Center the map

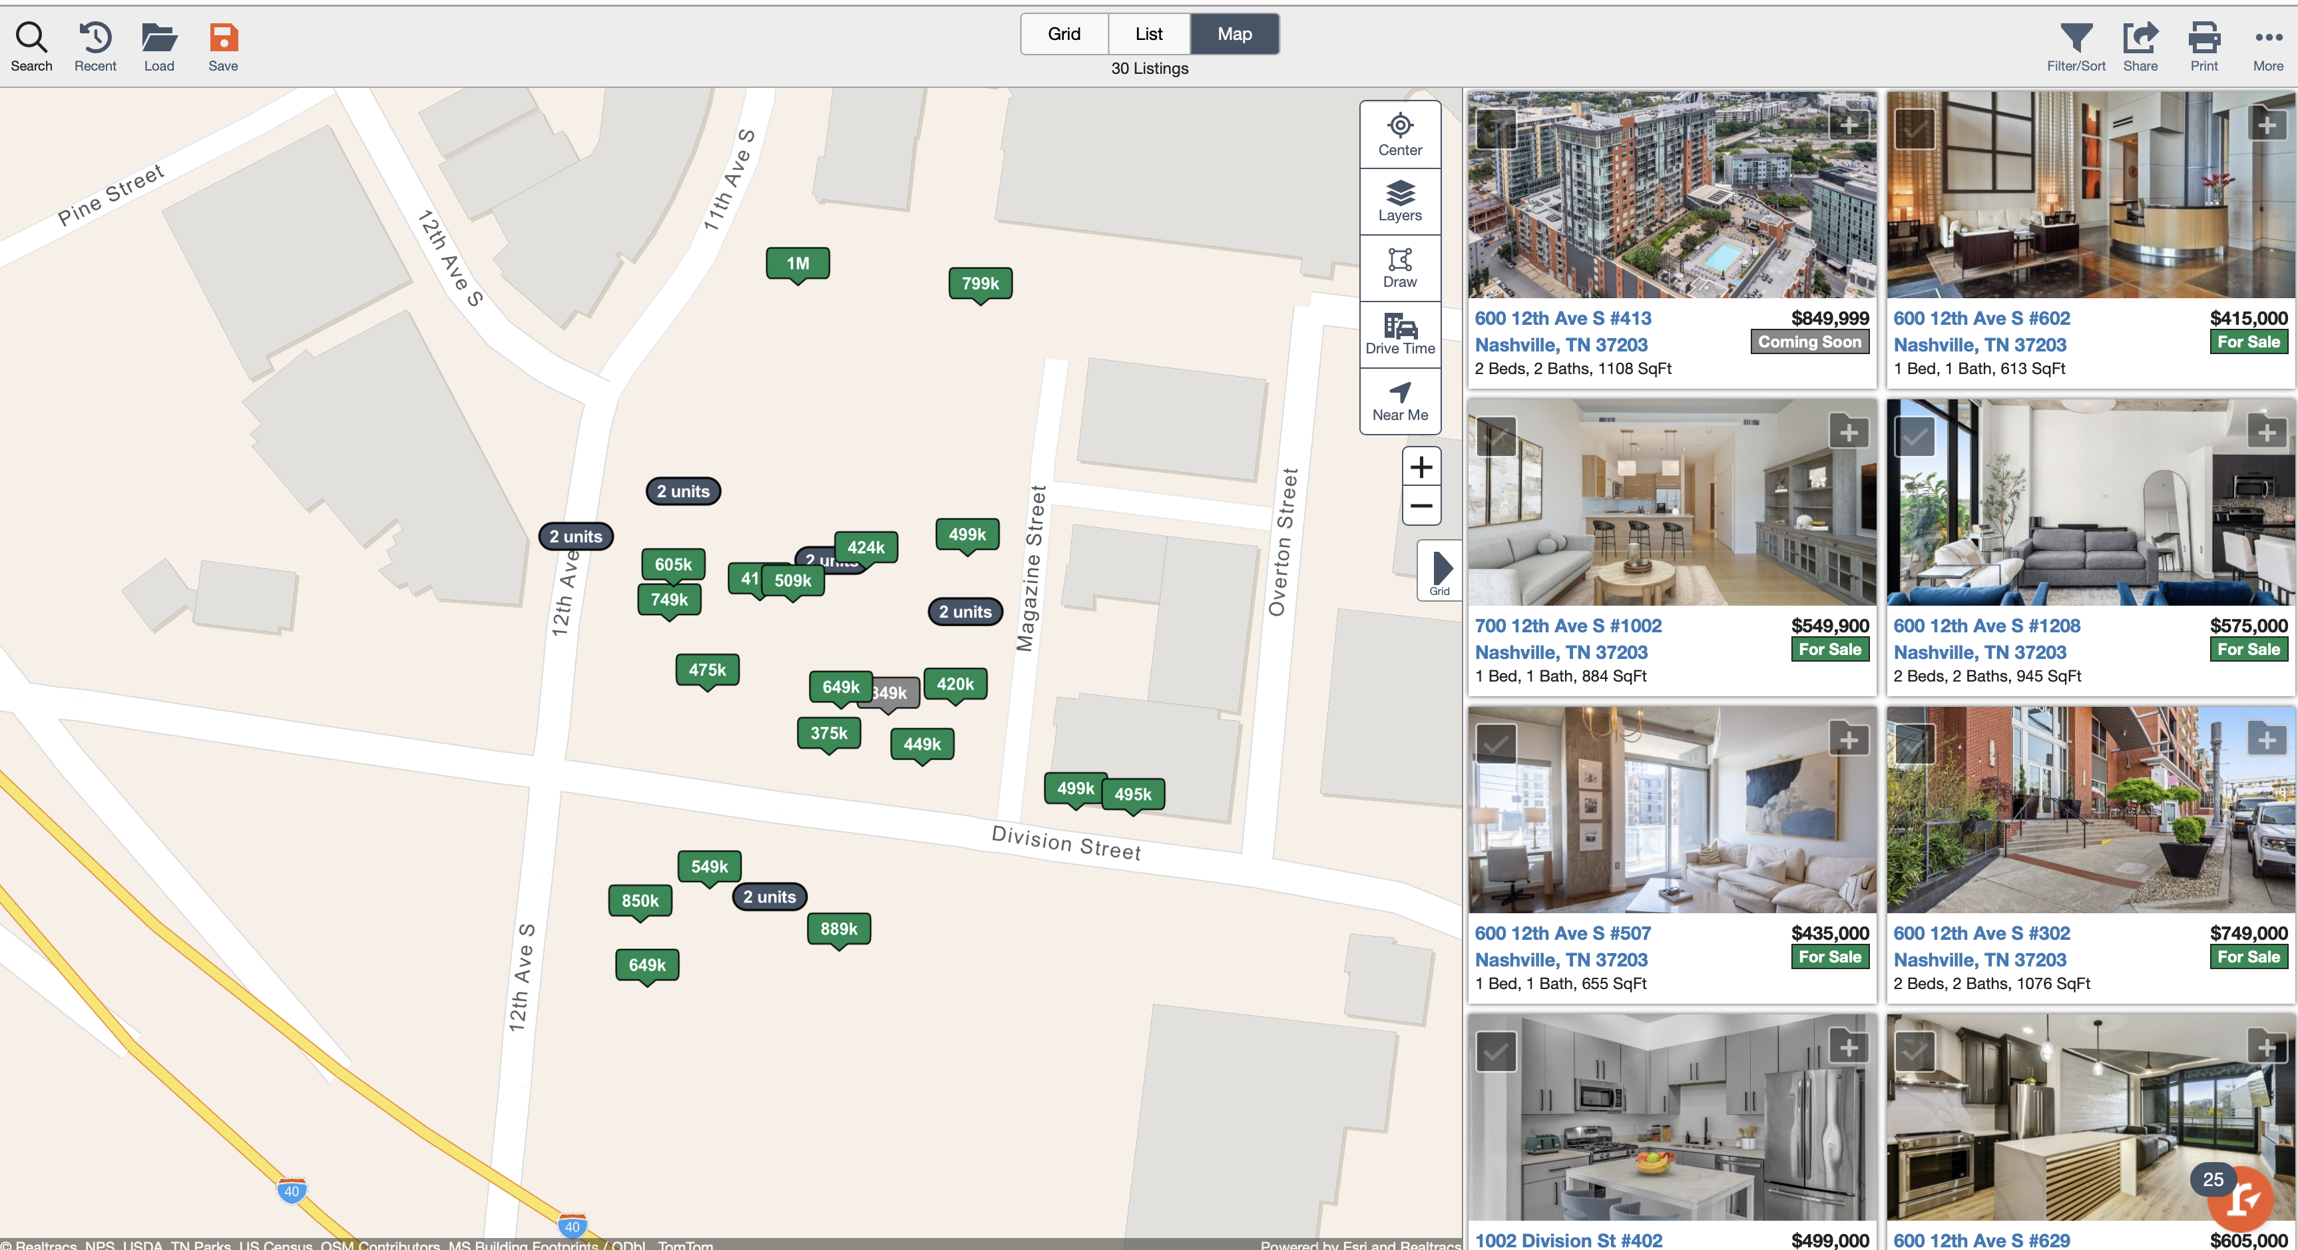1400,134
